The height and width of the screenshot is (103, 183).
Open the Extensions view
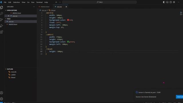click(1, 32)
